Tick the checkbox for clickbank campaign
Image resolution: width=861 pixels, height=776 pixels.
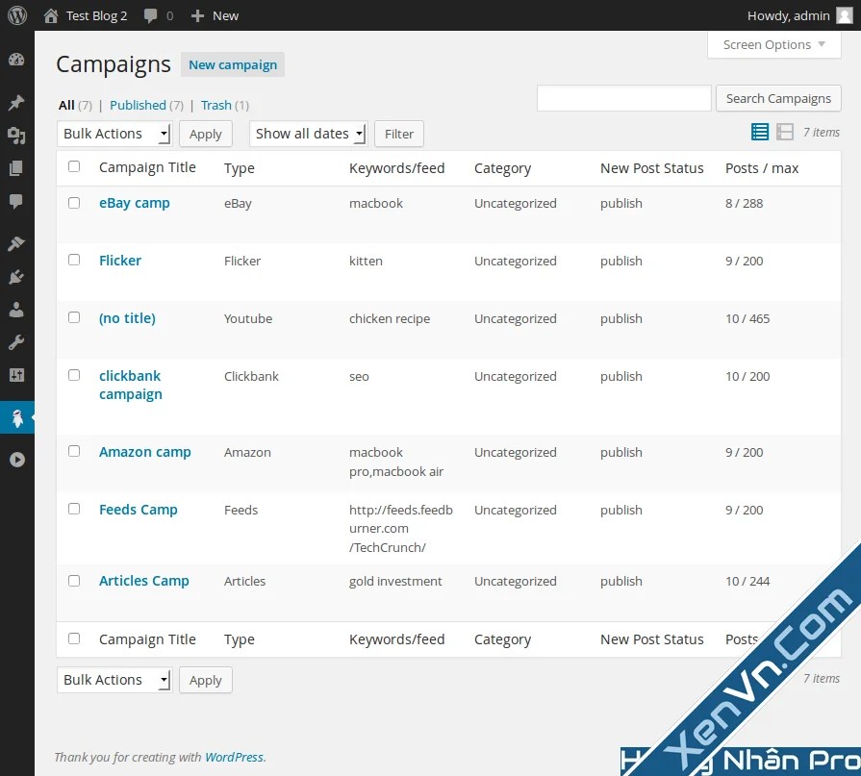74,375
